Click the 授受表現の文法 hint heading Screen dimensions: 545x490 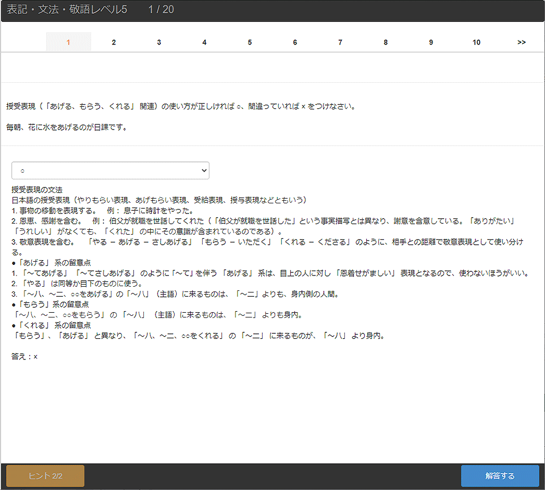pyautogui.click(x=37, y=190)
